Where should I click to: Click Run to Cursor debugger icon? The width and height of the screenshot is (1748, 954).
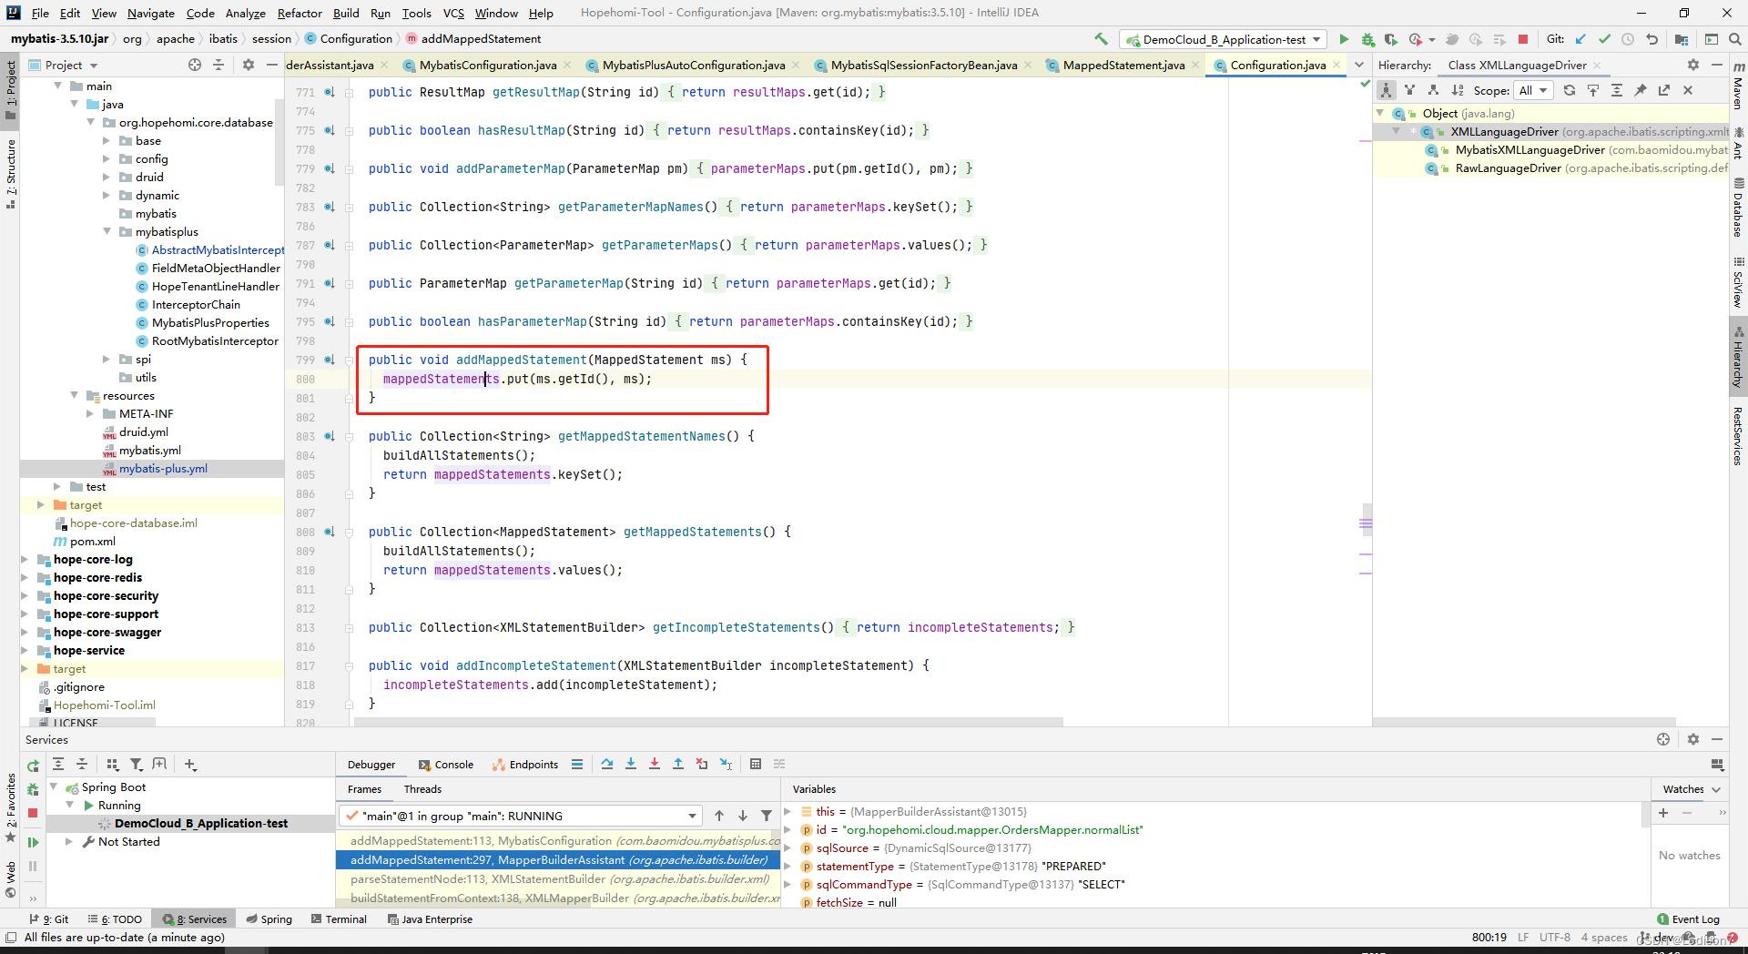(x=726, y=765)
